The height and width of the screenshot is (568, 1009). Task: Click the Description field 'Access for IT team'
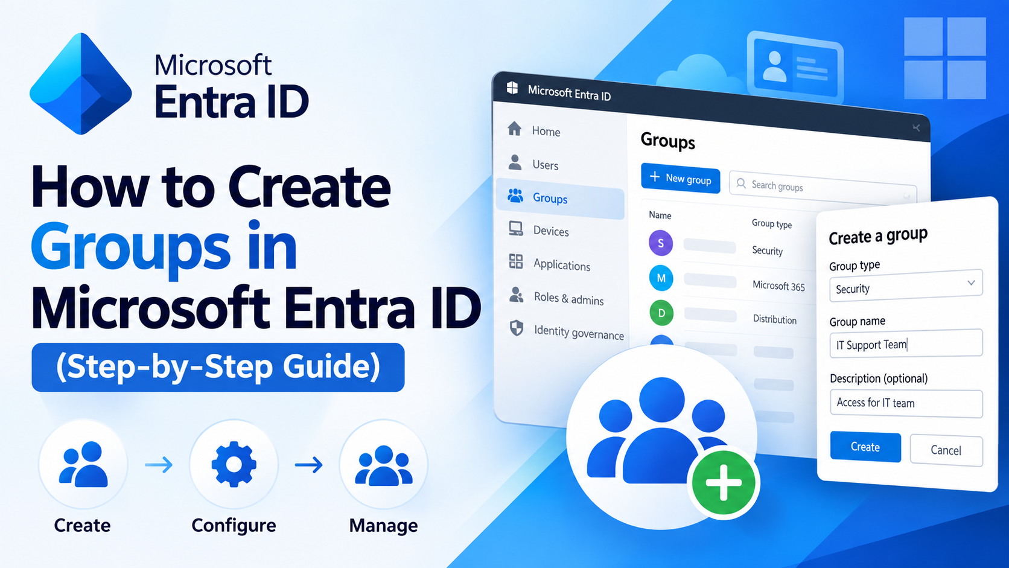point(906,403)
